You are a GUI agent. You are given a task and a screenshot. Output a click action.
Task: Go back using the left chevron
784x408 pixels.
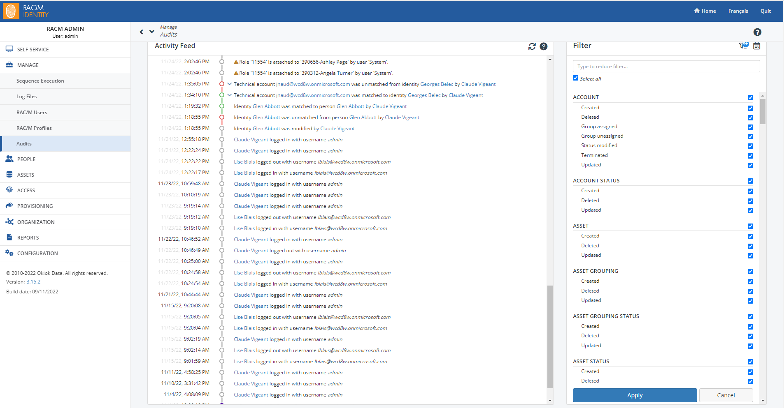(x=142, y=32)
